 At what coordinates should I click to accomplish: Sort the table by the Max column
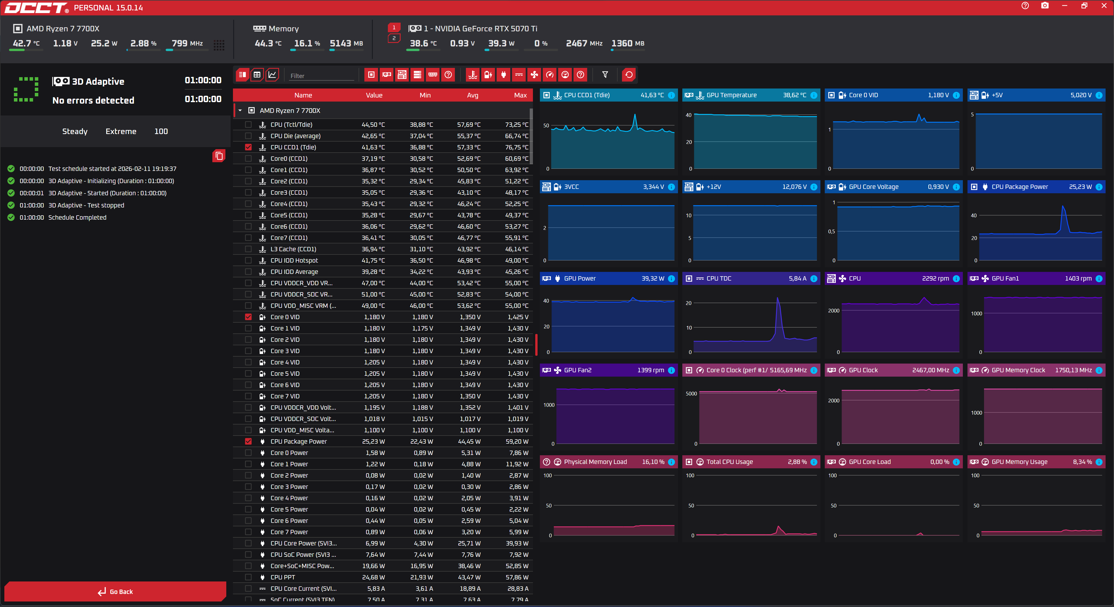point(520,95)
